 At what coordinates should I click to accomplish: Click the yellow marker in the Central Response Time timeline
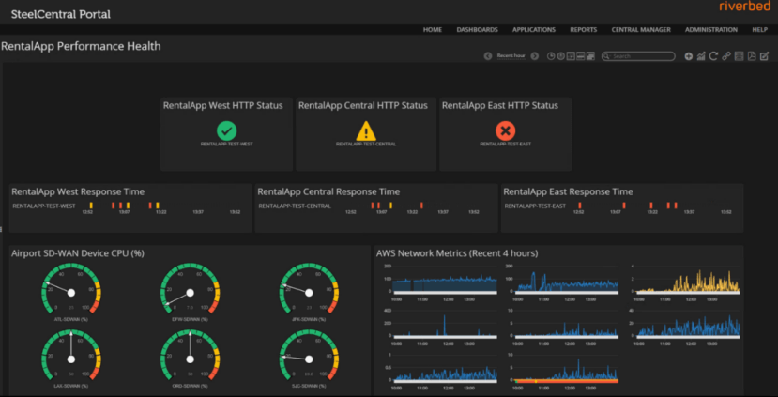pos(390,206)
